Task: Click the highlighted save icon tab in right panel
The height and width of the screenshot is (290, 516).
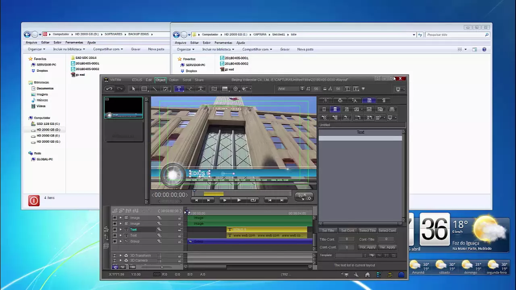Action: [369, 100]
